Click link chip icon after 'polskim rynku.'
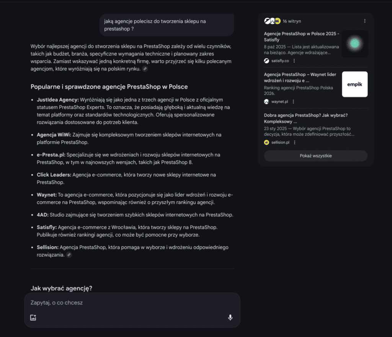Screen dimensions: 392x337 click(145, 69)
